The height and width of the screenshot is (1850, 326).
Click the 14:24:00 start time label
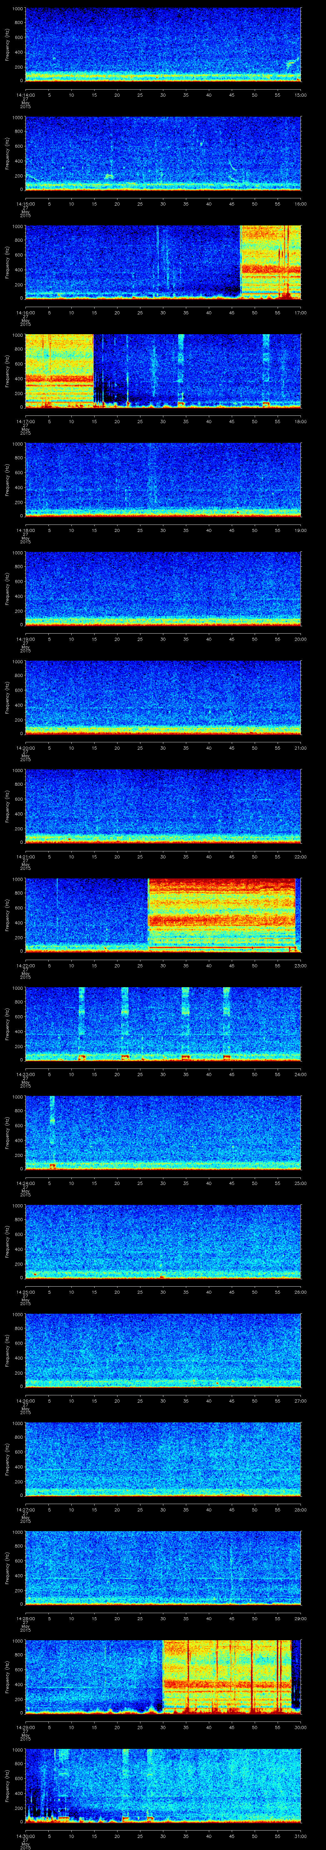pyautogui.click(x=25, y=1183)
